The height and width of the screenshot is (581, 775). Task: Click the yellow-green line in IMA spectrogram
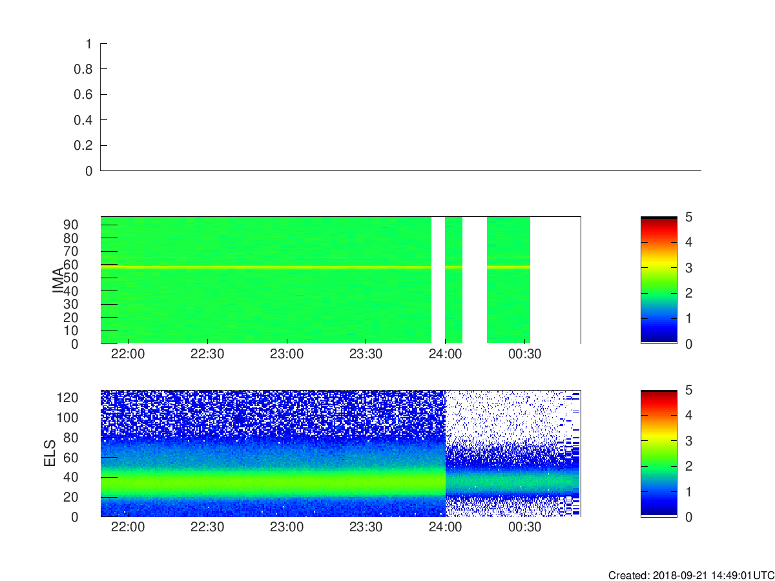265,267
